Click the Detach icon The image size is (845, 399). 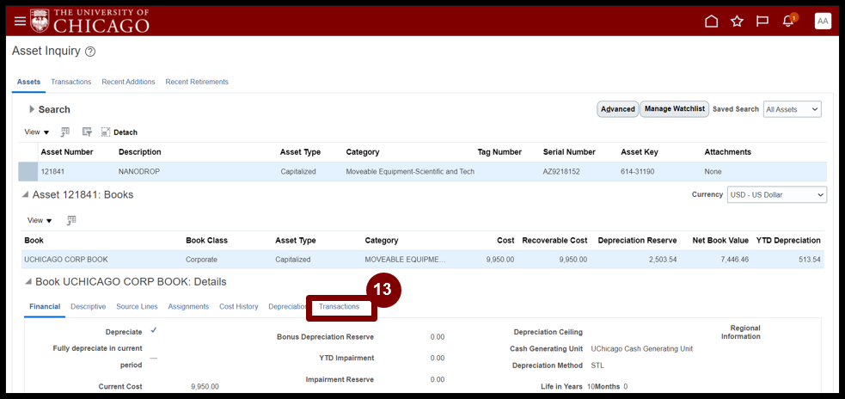(106, 132)
